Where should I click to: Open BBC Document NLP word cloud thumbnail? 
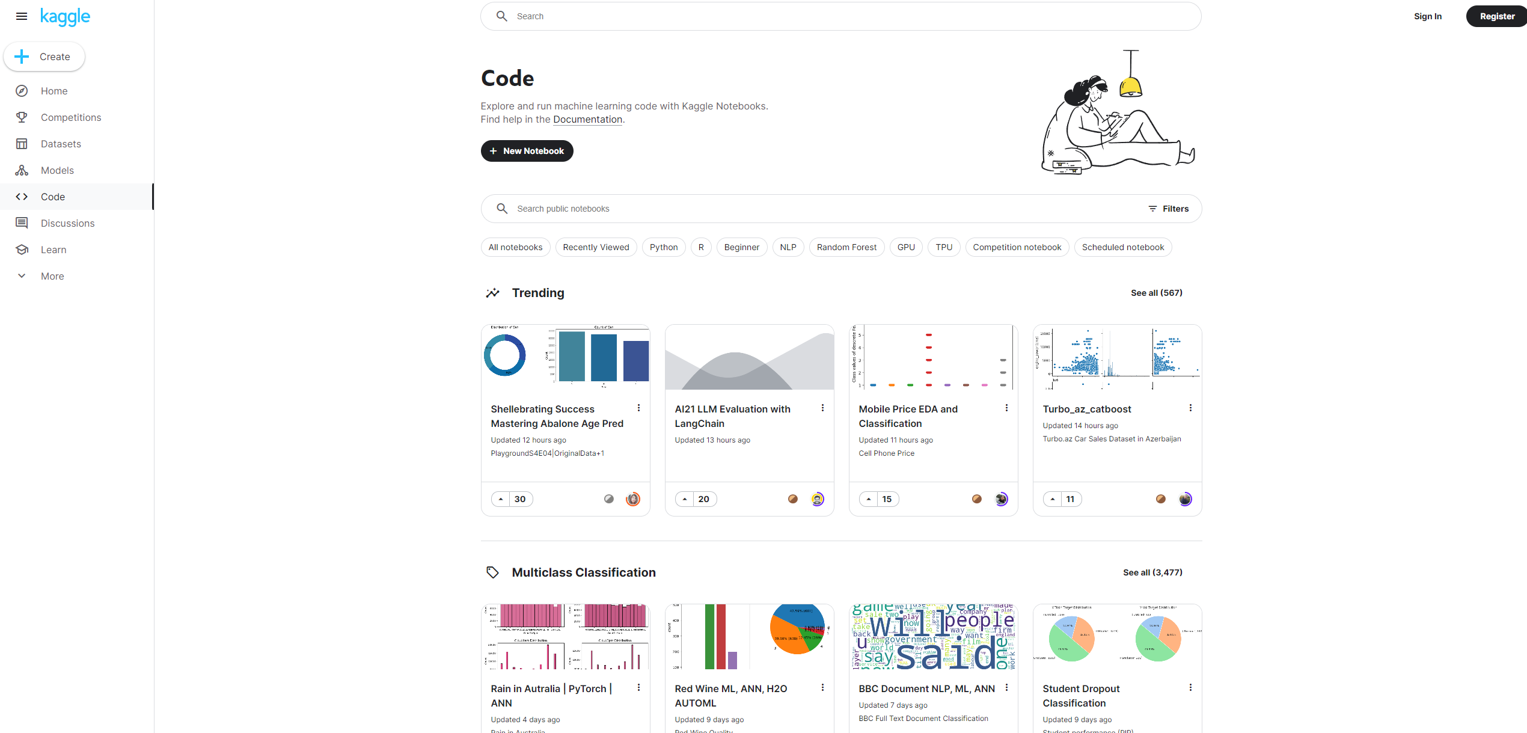(x=934, y=637)
